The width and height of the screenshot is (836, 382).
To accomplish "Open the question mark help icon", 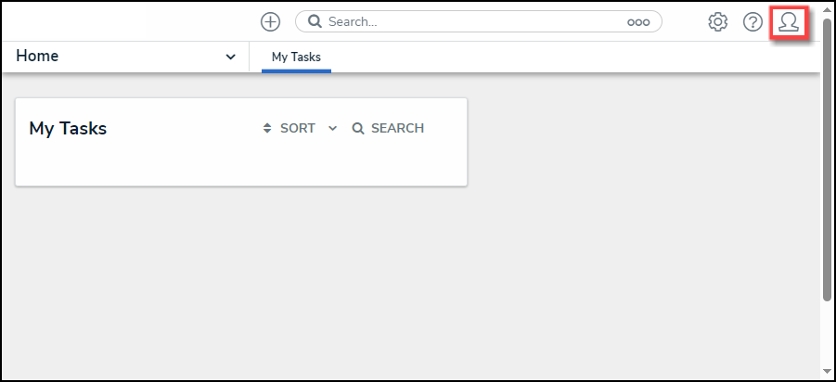I will click(752, 21).
